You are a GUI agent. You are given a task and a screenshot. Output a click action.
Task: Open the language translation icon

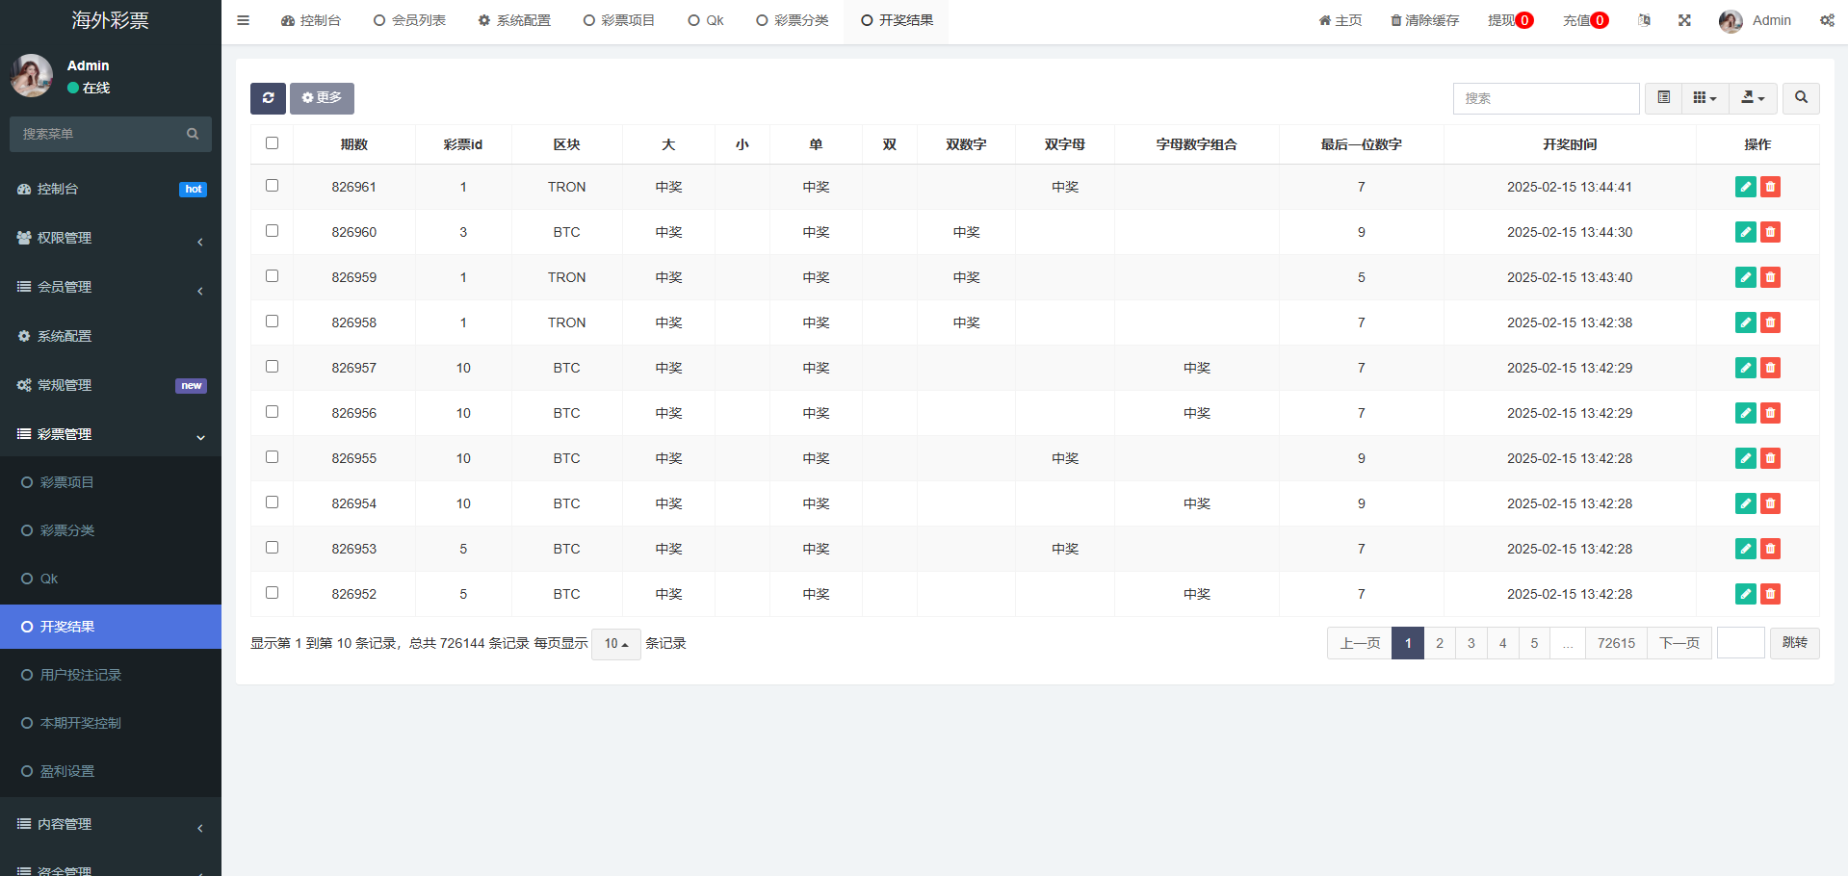(x=1644, y=20)
